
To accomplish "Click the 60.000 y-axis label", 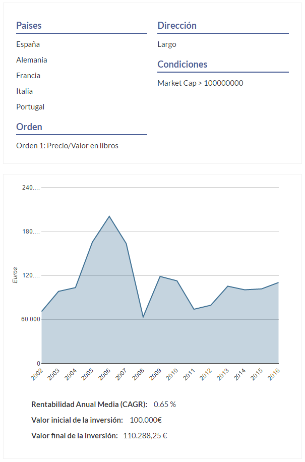I will tap(31, 320).
